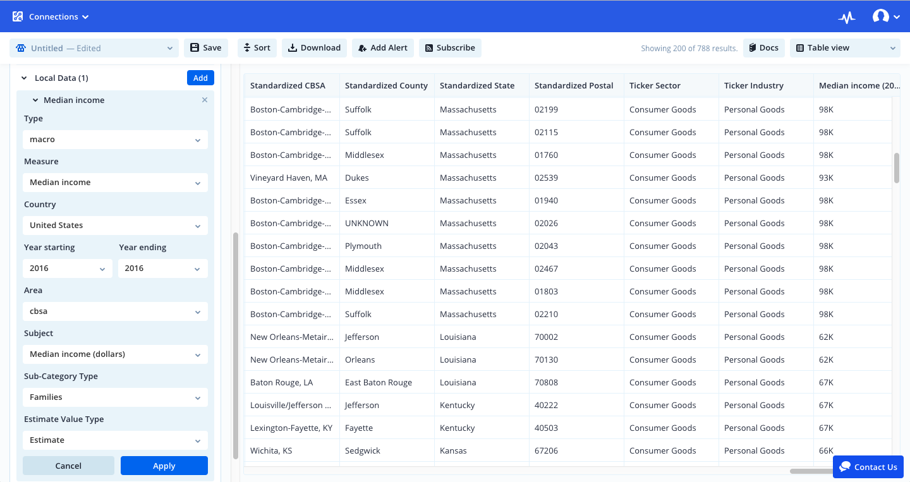Screen dimensions: 910x482
Task: Select the 93K median income cell
Action: pos(853,178)
